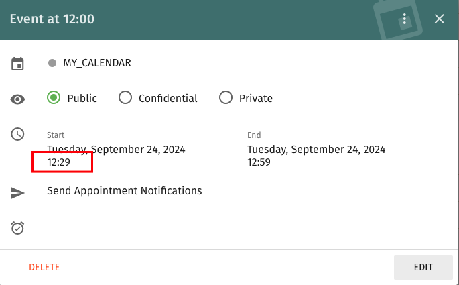The image size is (459, 285).
Task: Open the three-dot more options menu
Action: pos(405,19)
